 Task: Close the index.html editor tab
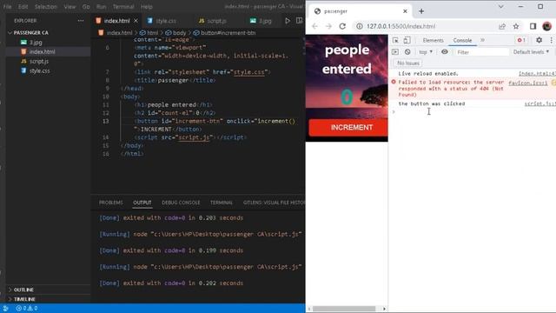coord(136,21)
